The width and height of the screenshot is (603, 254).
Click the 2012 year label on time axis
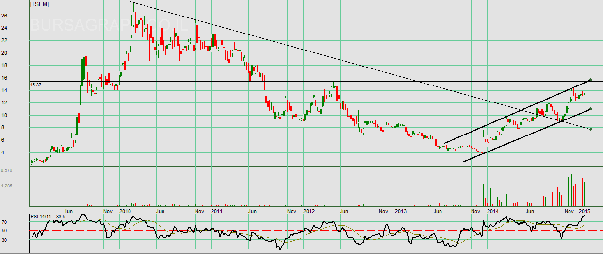pyautogui.click(x=309, y=212)
